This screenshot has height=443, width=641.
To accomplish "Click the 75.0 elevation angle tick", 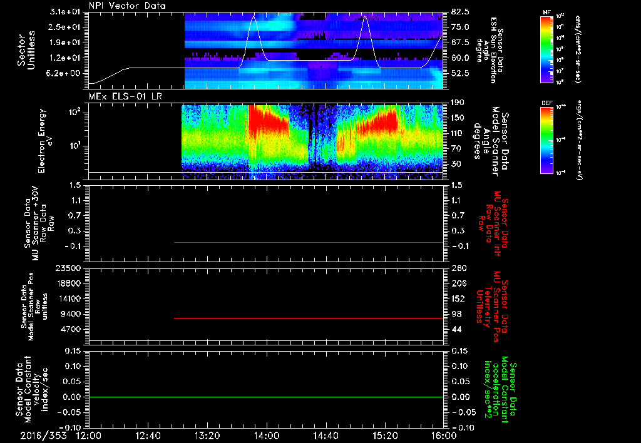I will [x=460, y=27].
